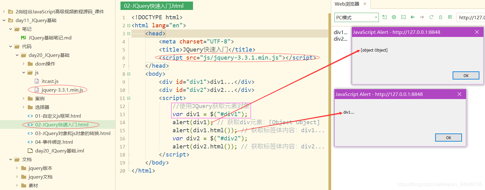Screen dimensions: 485x190
Task: Reload the web browser page
Action: point(431,17)
